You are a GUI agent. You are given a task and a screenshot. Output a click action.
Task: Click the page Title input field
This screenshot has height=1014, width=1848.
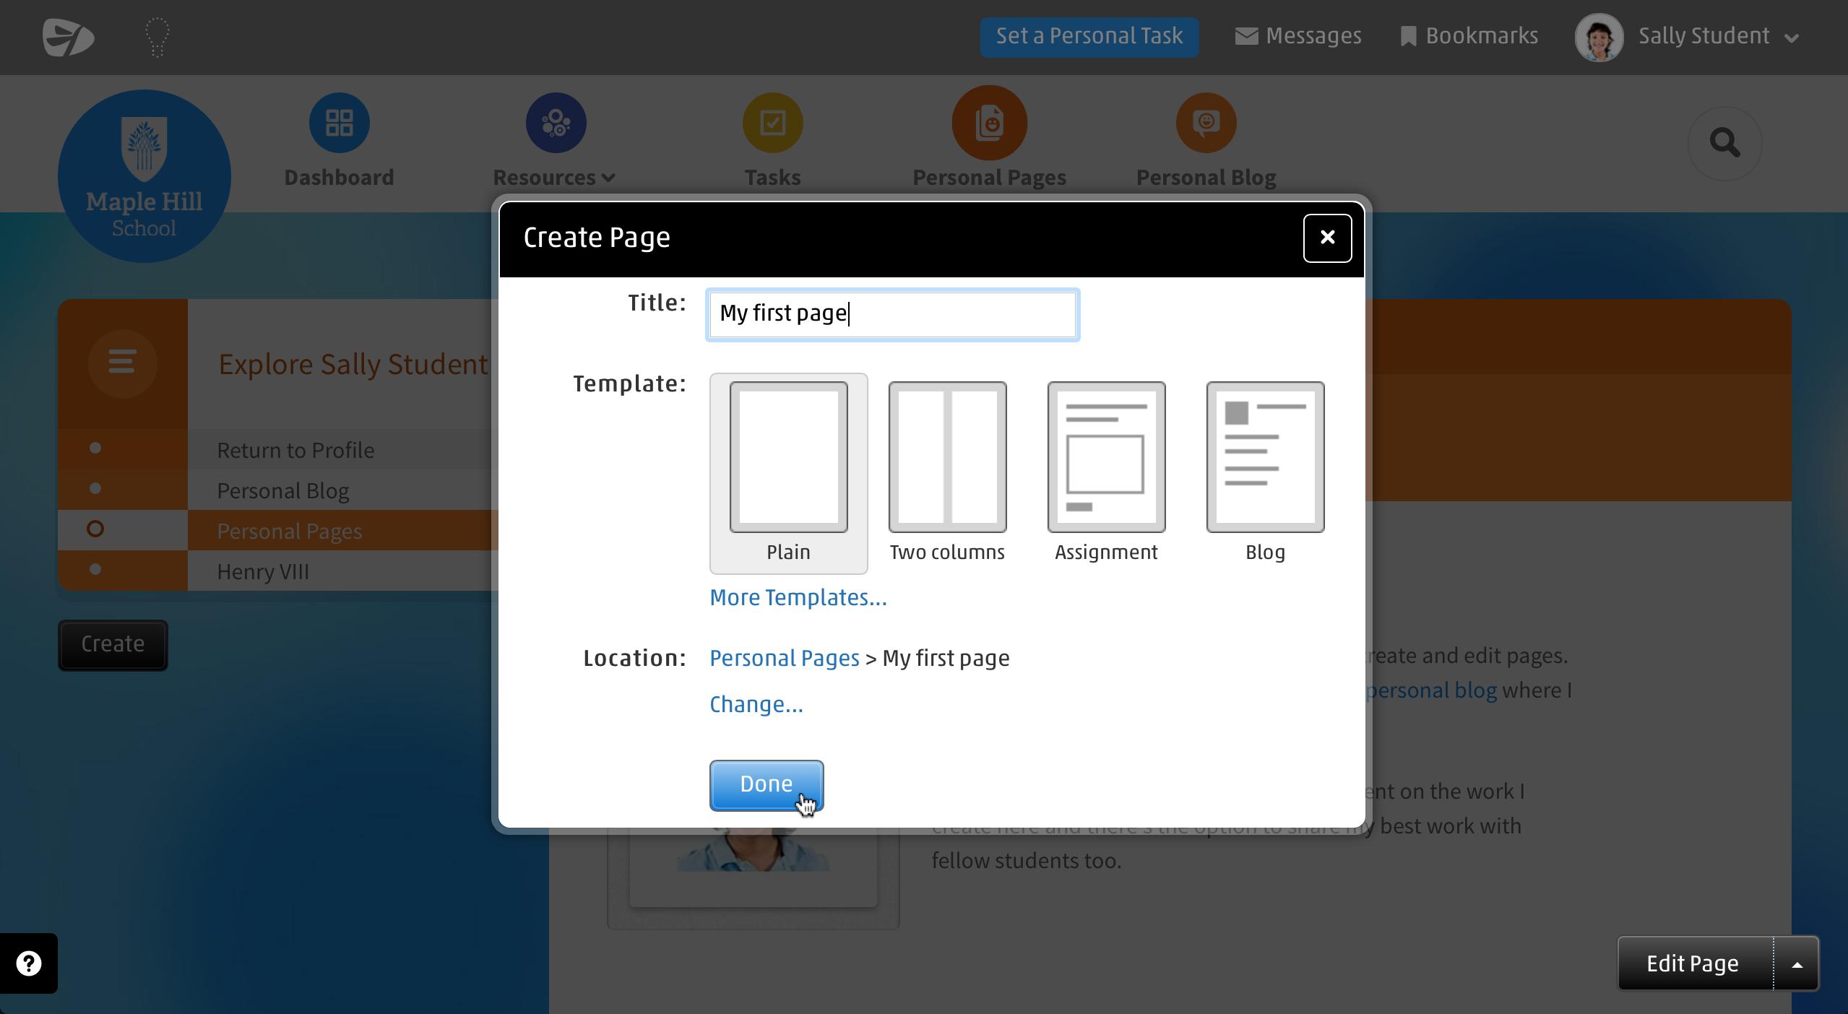[891, 314]
